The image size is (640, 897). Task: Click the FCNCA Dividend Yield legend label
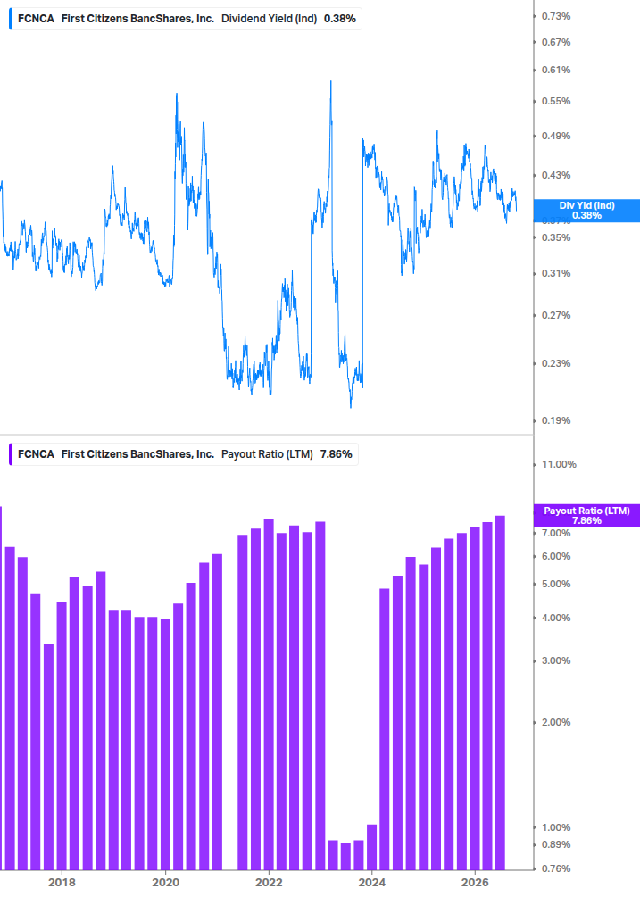(x=187, y=19)
